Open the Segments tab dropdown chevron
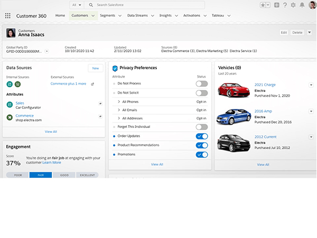 [120, 15]
